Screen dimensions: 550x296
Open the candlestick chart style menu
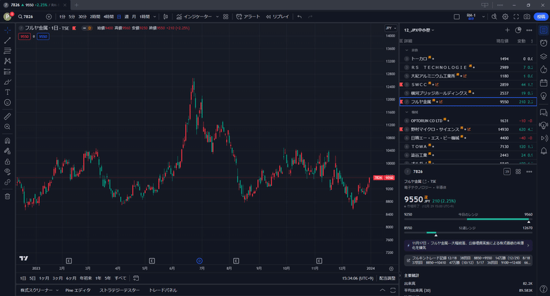166,17
